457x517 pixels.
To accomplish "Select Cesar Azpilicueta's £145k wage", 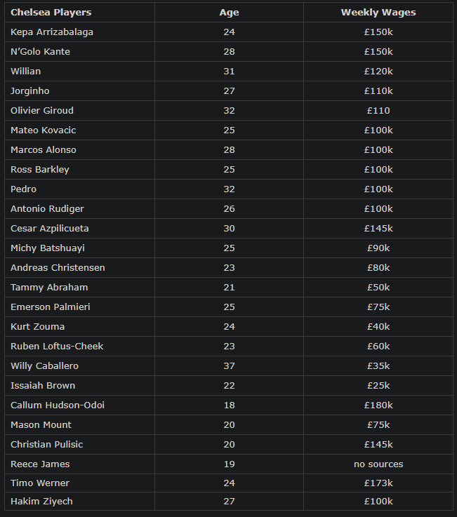I will 378,229.
